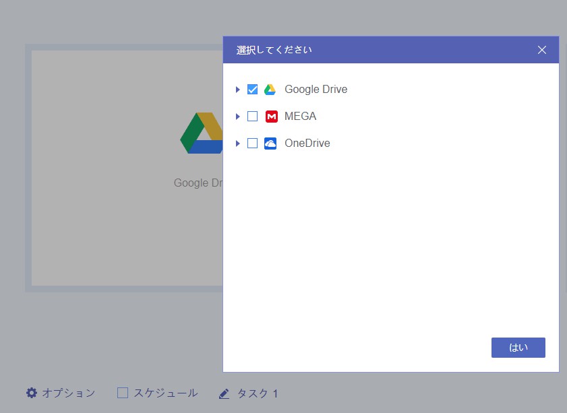Screen dimensions: 567x413
Task: Close the 選択してください dialog
Action: 541,50
